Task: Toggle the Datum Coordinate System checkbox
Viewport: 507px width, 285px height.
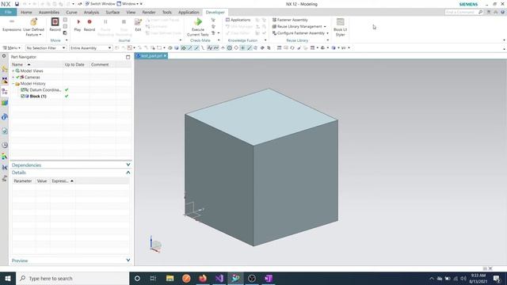Action: tap(23, 89)
